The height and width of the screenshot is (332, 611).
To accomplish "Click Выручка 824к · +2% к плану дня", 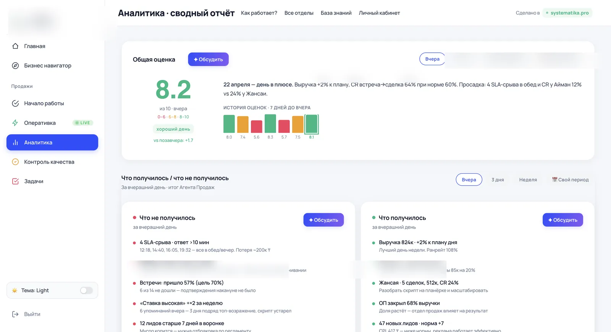I will [418, 242].
